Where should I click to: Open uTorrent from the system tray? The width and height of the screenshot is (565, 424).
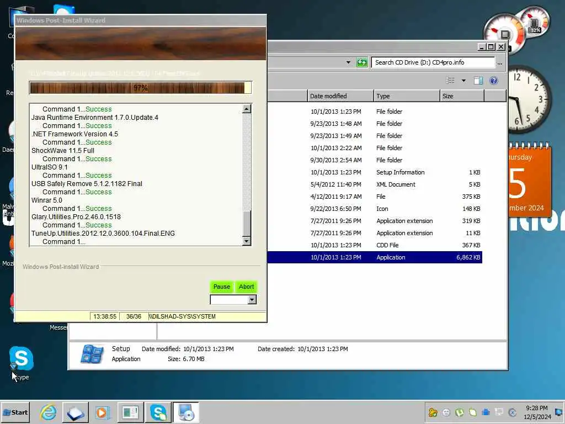[460, 412]
